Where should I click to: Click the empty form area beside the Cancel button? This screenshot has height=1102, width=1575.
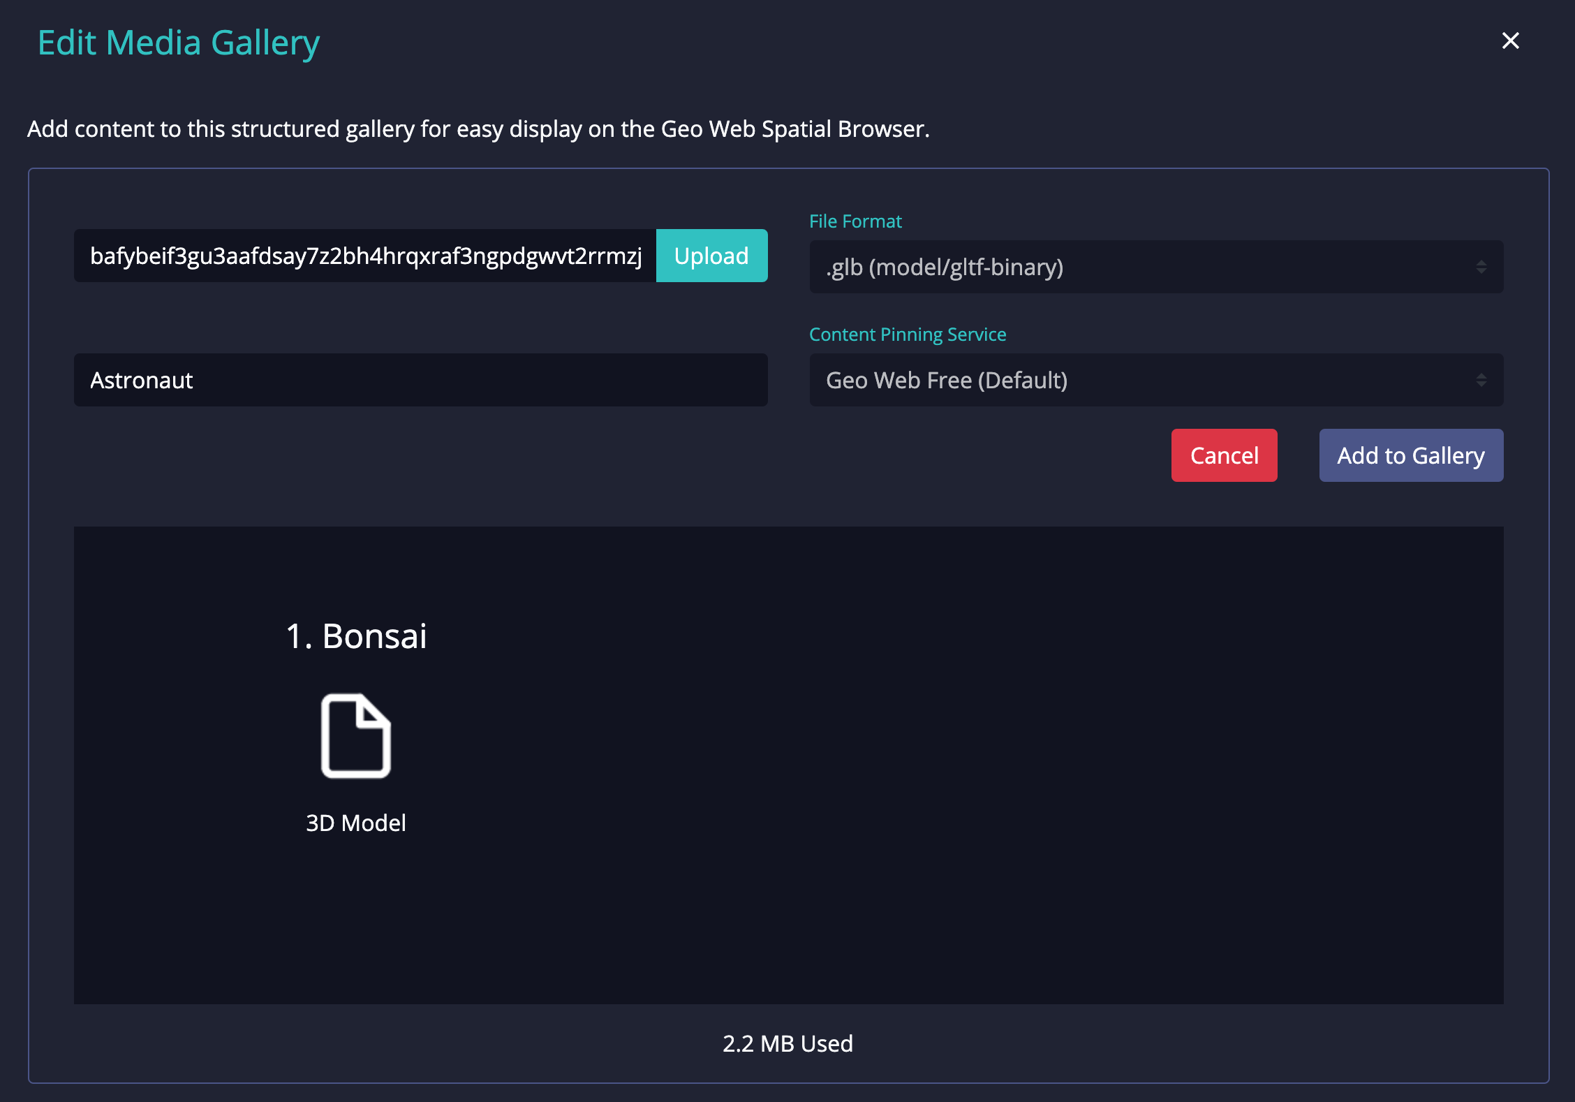(628, 455)
